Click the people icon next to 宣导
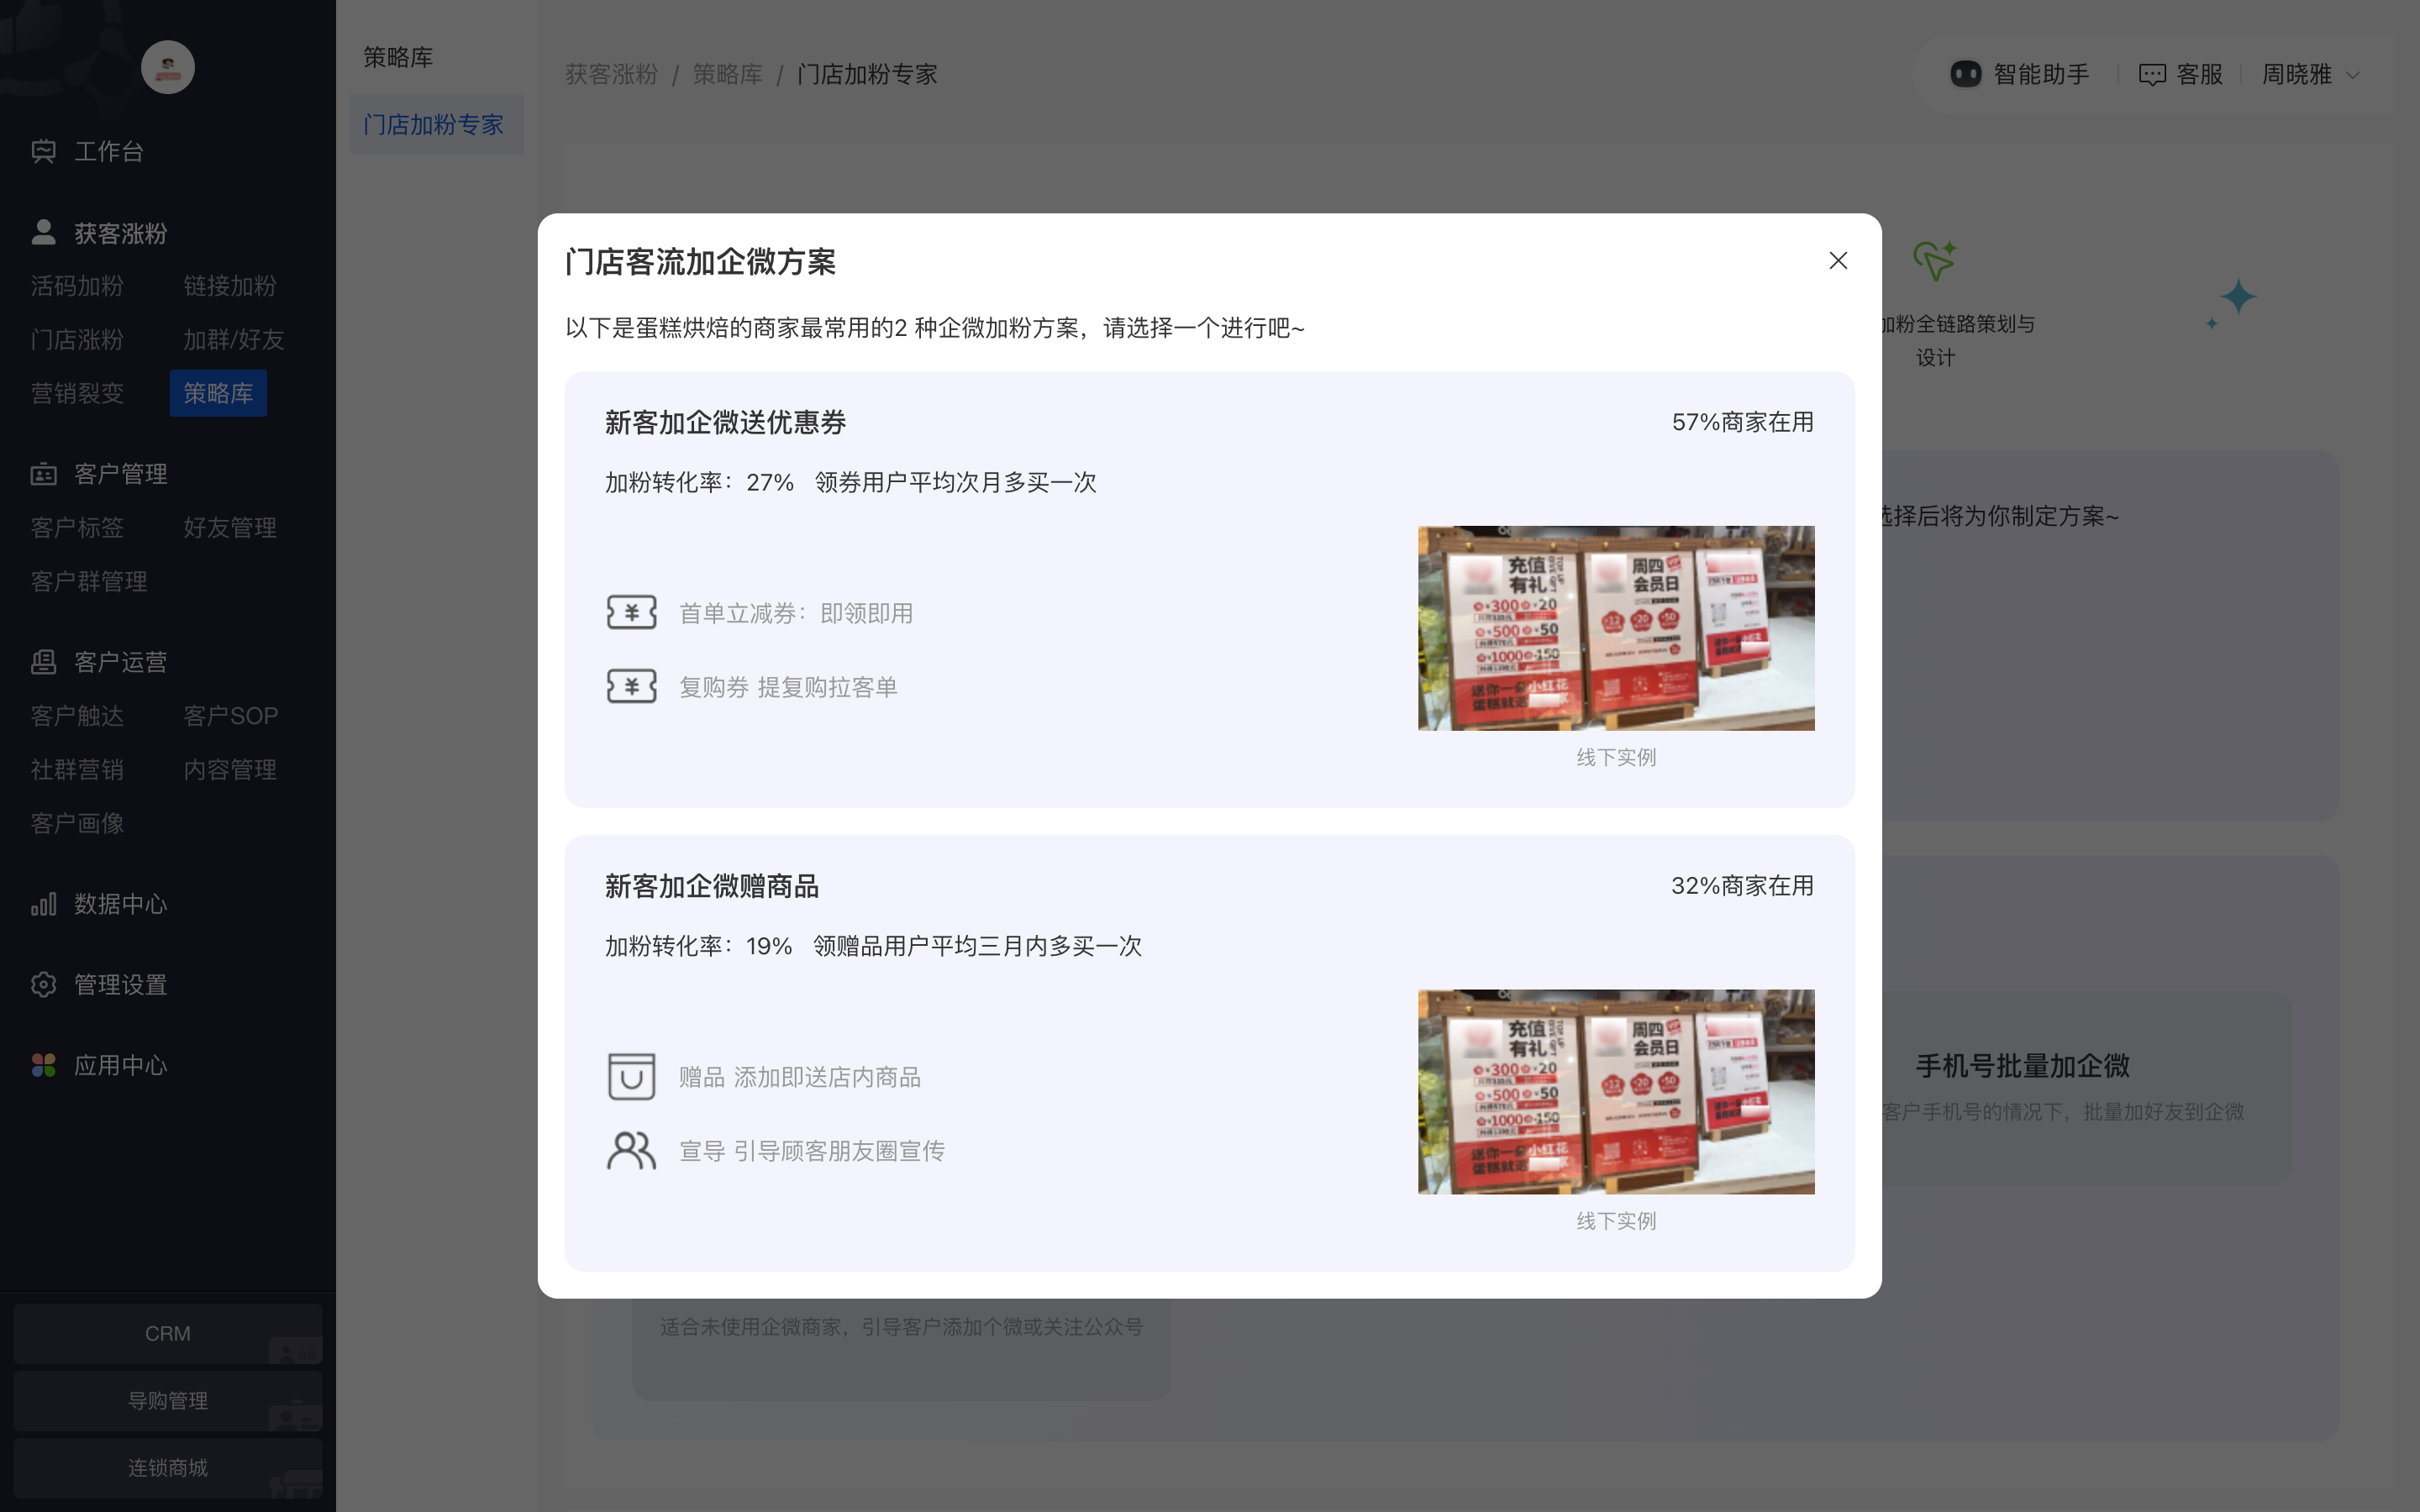 (x=632, y=1150)
